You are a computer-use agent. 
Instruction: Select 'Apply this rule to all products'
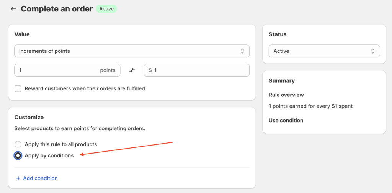tap(18, 144)
